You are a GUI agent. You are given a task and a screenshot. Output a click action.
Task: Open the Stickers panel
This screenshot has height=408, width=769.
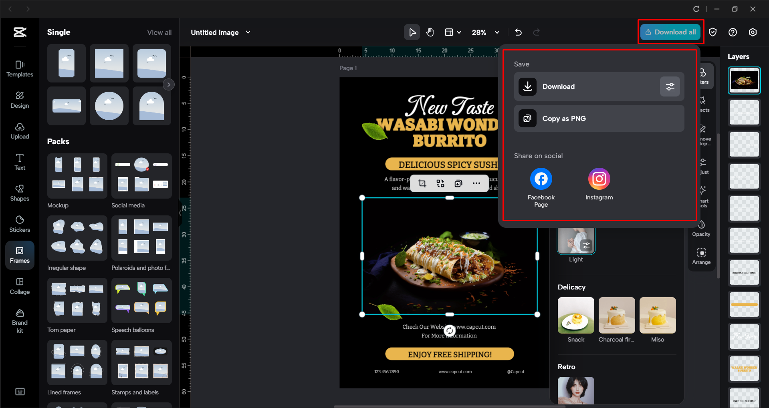pos(20,223)
